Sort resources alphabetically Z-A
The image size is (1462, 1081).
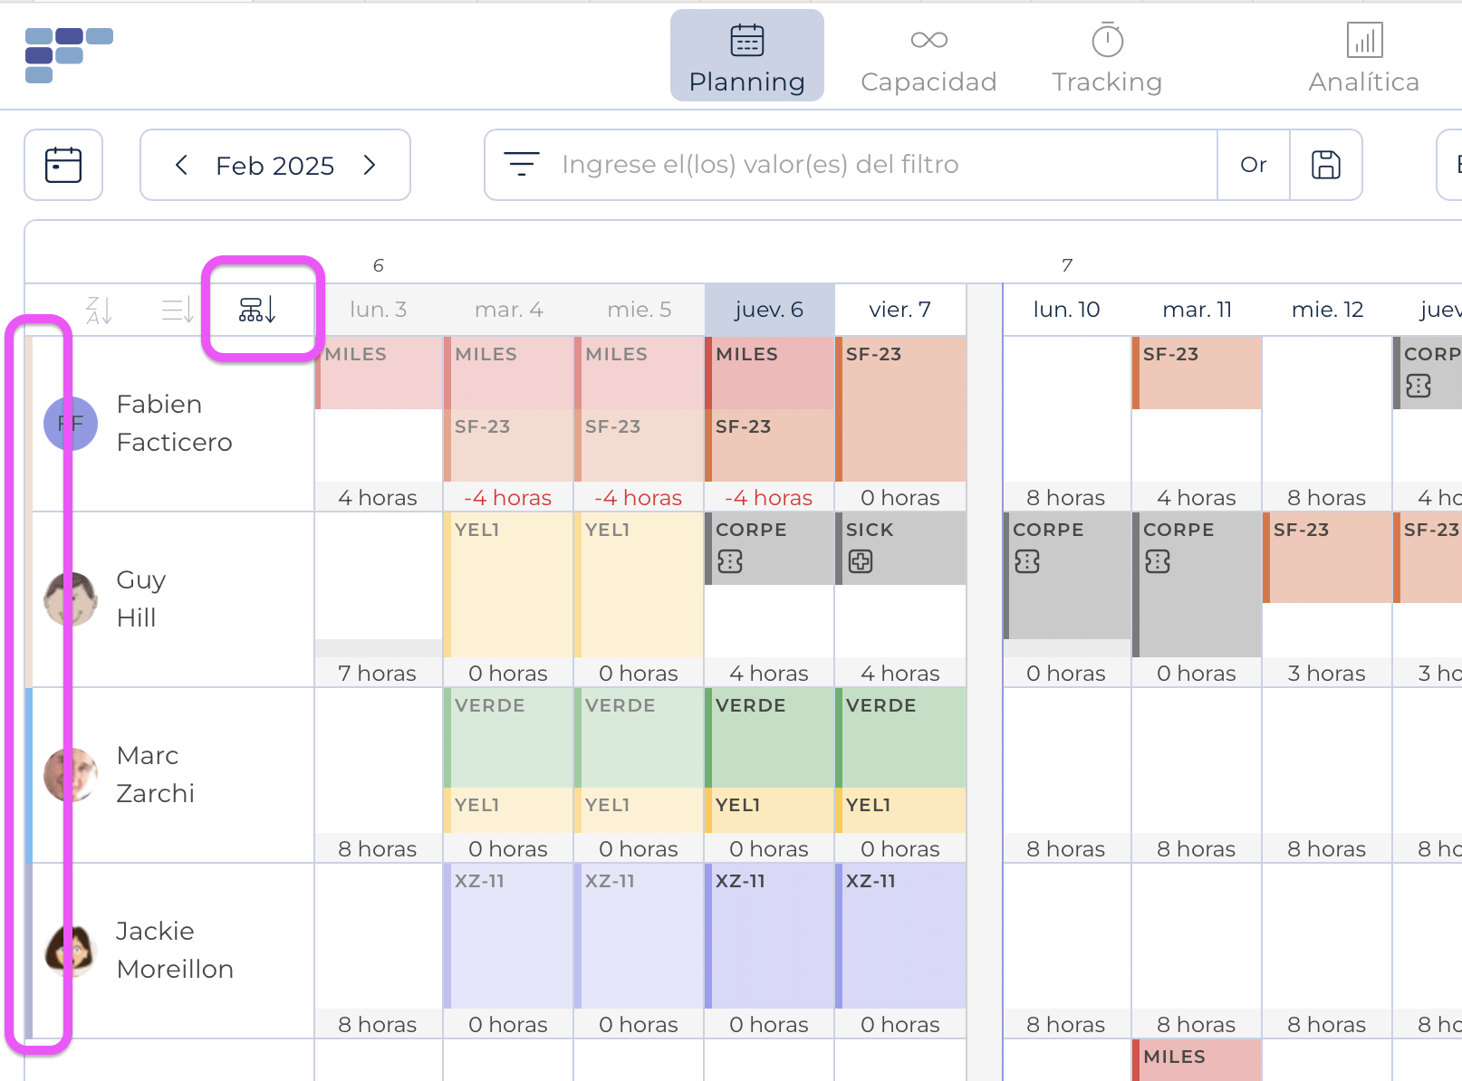tap(99, 311)
